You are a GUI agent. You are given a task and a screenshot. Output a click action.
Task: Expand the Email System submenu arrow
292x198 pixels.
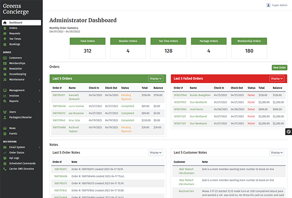[x=39, y=147]
